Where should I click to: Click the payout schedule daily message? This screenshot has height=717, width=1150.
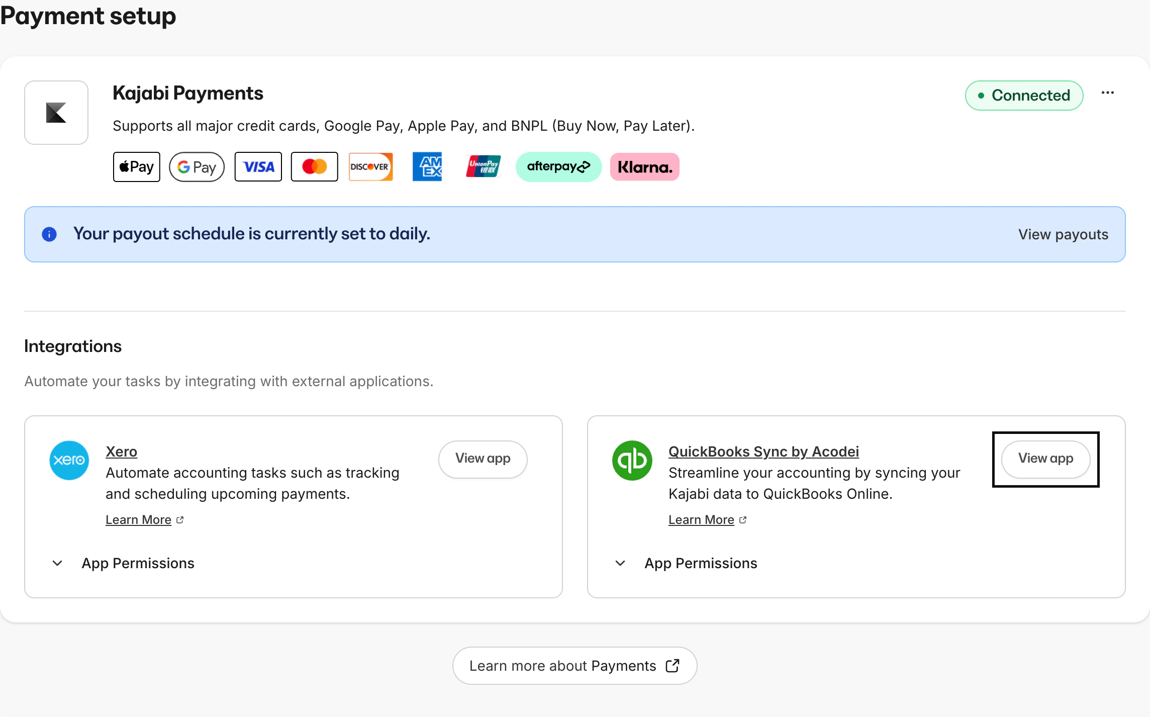(x=252, y=234)
